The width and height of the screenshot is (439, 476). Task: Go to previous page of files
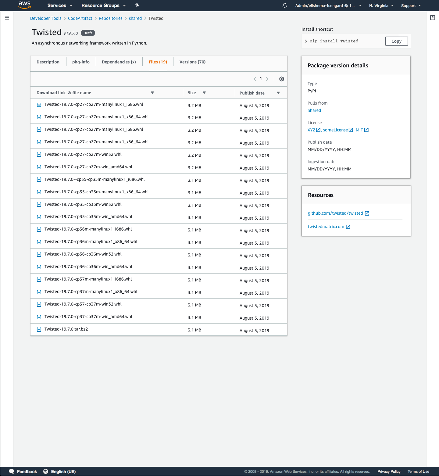coord(255,79)
